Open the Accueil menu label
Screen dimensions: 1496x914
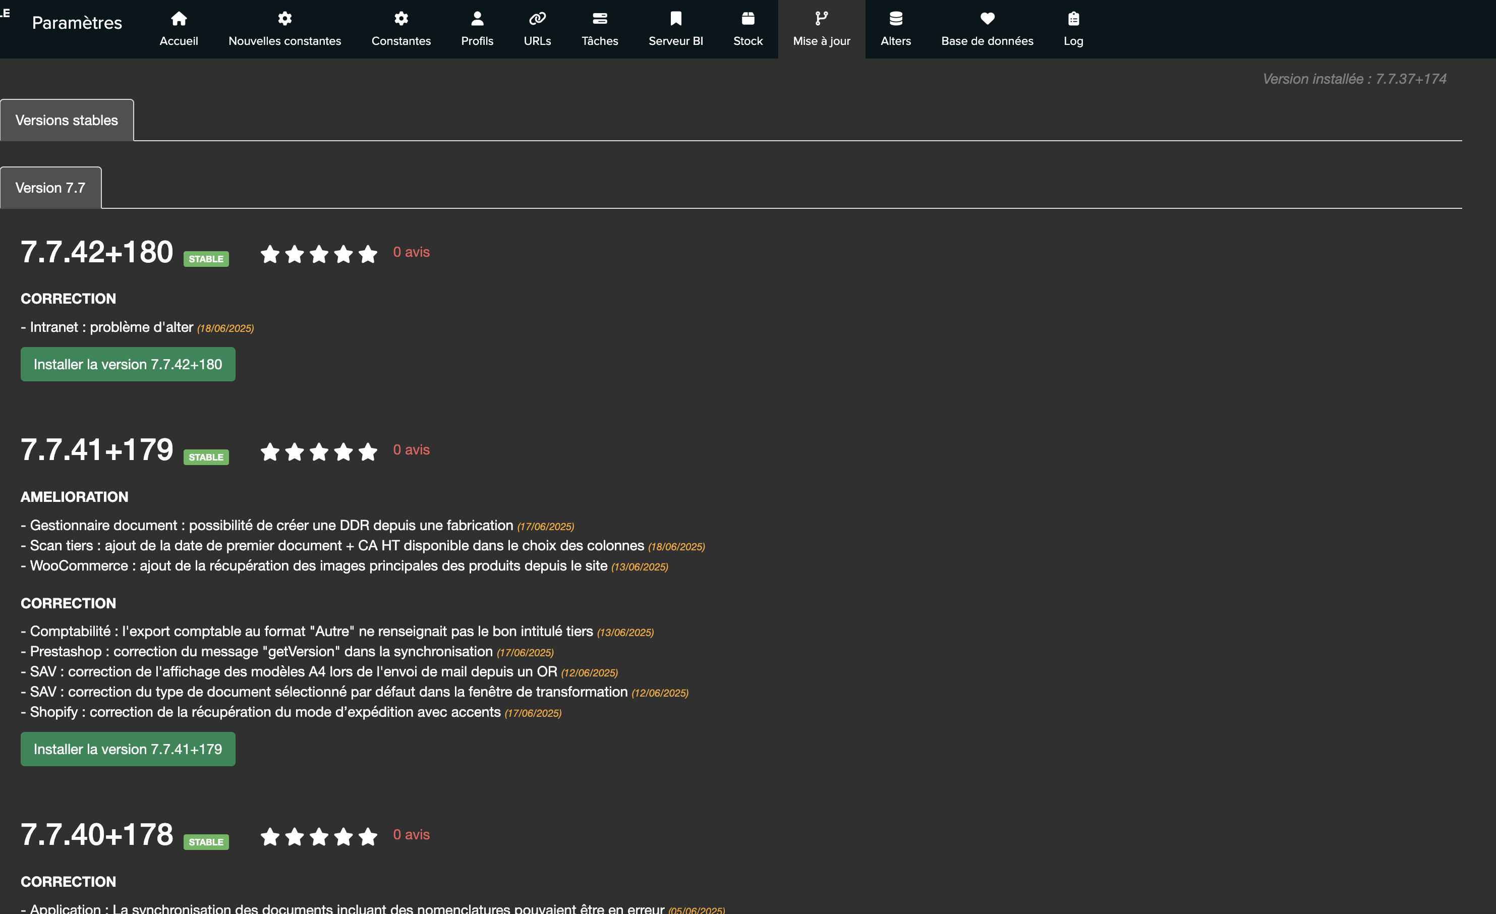point(179,41)
